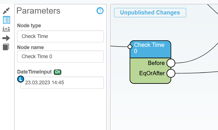
Task: Open the i=1 variables sidebar icon
Action: click(6, 29)
